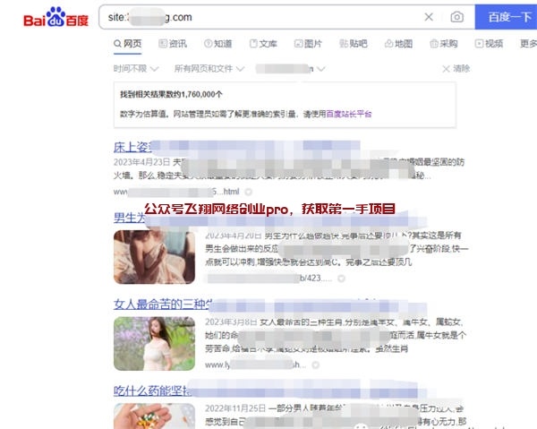The height and width of the screenshot is (429, 537).
Task: Open the 贴吧 tab
Action: pos(354,44)
